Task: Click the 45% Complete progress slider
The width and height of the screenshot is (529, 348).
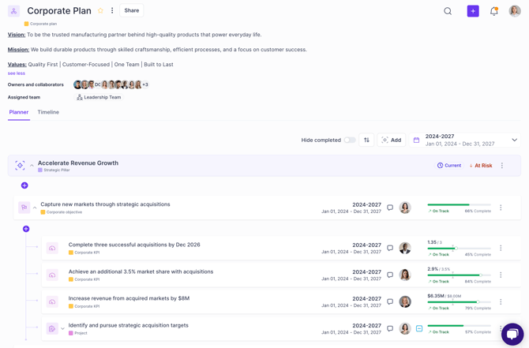Action: pyautogui.click(x=460, y=249)
